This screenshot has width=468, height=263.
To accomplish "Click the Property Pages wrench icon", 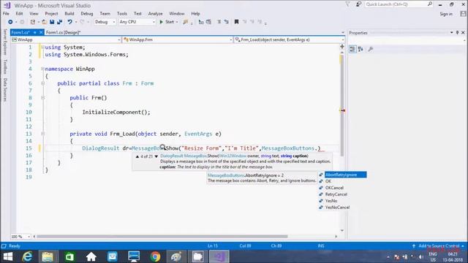I will coord(371,49).
